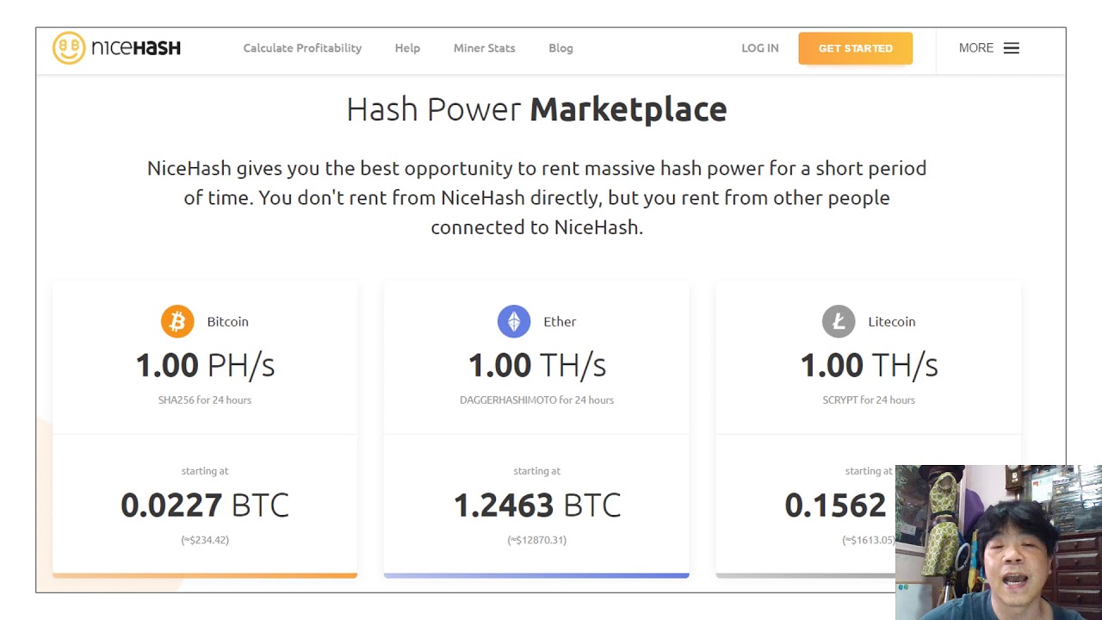This screenshot has width=1102, height=620.
Task: Open the Blog link in navigation
Action: (x=560, y=48)
